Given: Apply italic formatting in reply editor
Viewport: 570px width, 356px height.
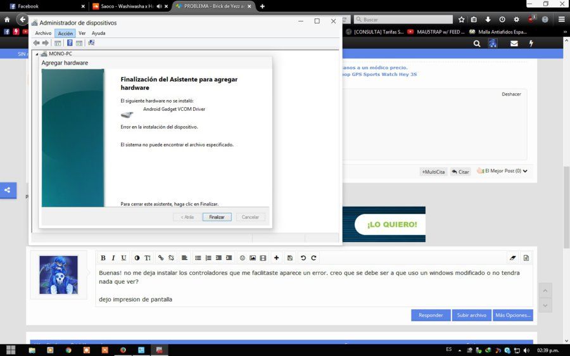Looking at the screenshot, I should click(x=113, y=258).
